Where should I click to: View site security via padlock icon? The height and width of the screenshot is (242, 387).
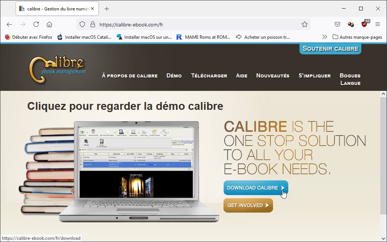92,25
